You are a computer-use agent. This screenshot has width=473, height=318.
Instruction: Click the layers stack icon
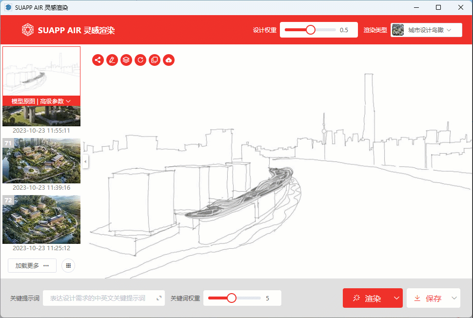pos(126,60)
